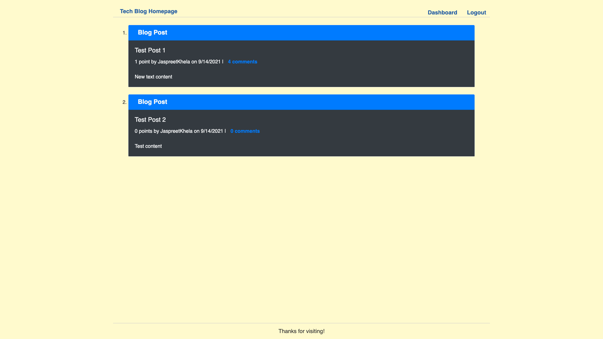Viewport: 603px width, 339px height.
Task: Click the author name JaspreetKhela on Test Post 2
Action: coord(176,131)
